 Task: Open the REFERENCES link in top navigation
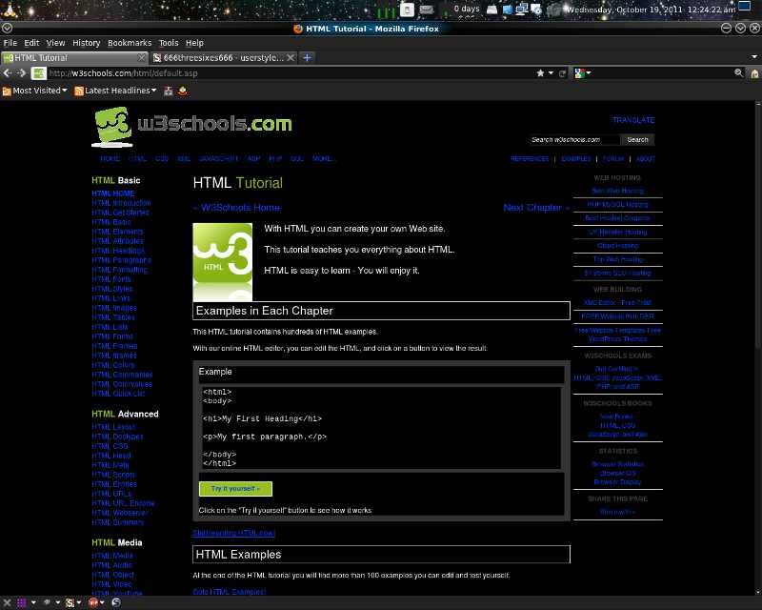tap(530, 159)
